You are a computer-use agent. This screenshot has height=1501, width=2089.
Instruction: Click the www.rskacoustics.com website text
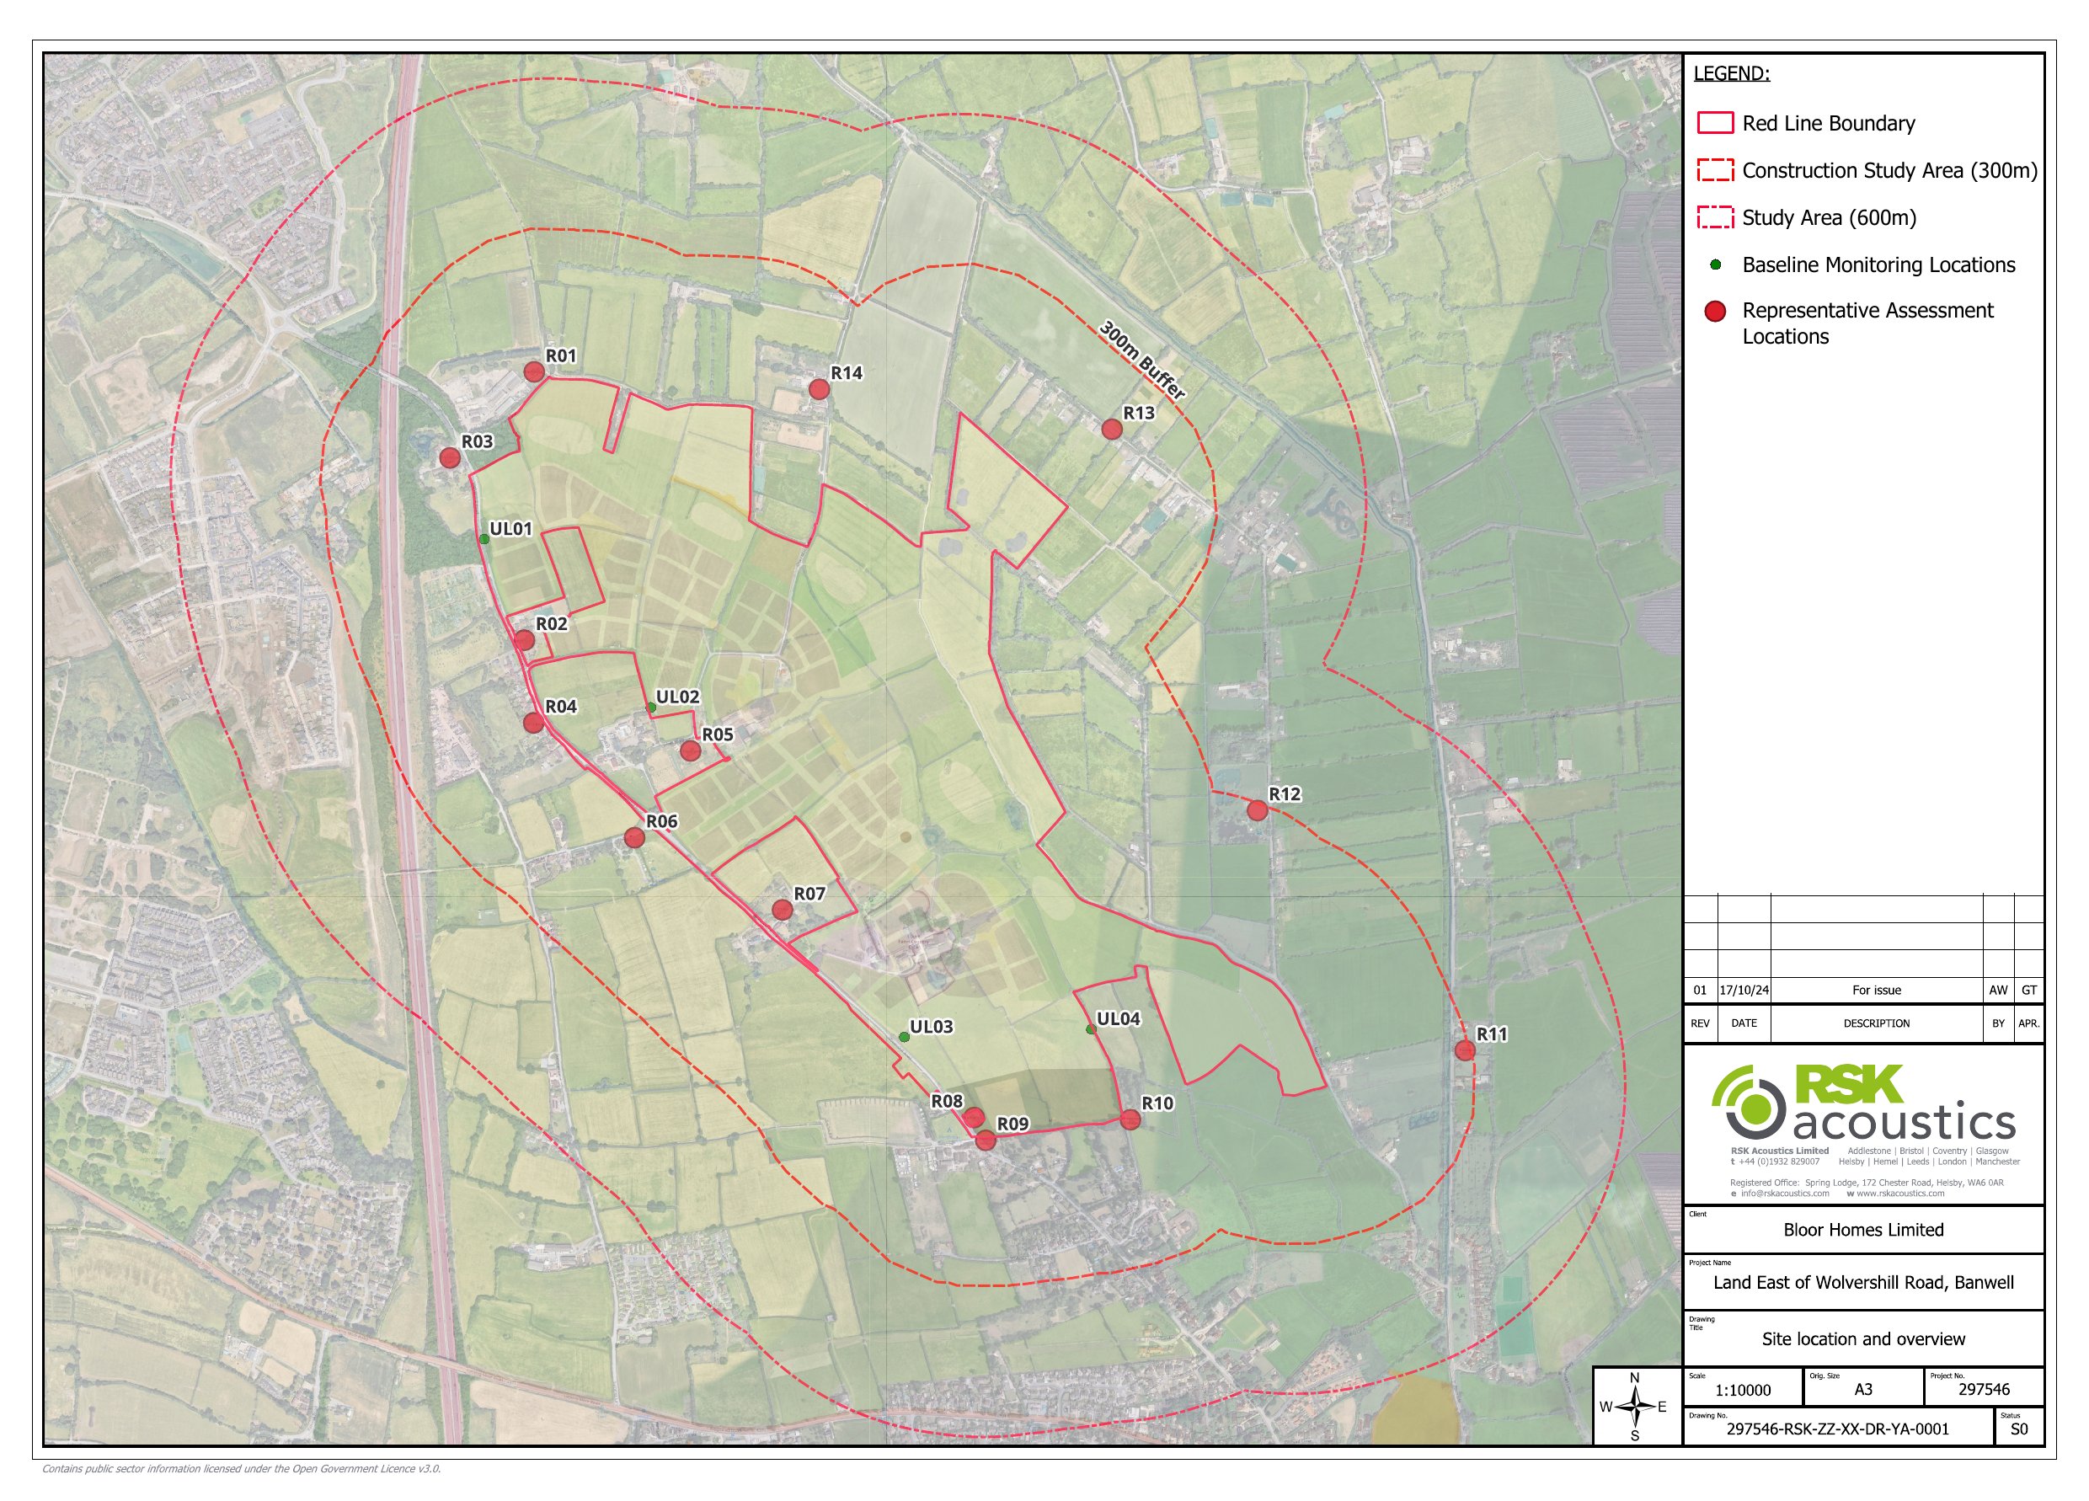coord(1899,1194)
